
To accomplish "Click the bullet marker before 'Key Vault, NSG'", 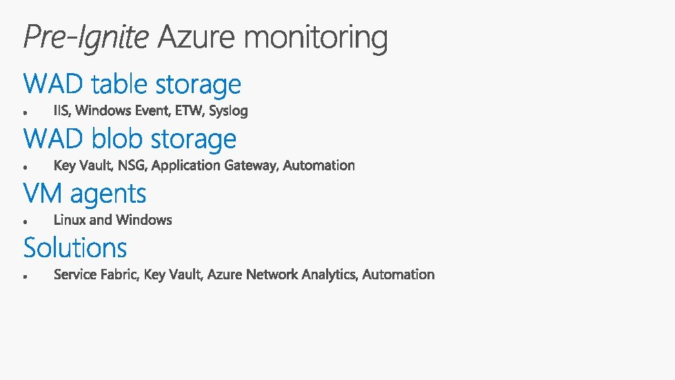I will [25, 166].
